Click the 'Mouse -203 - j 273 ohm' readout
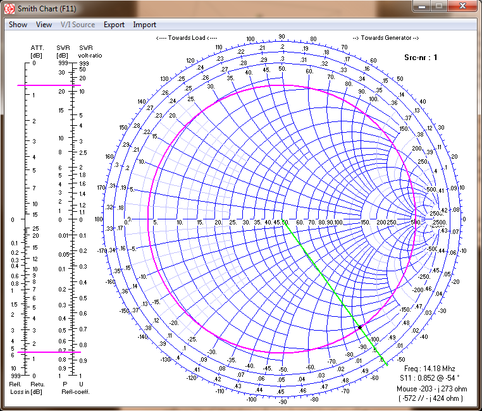 tap(432, 389)
